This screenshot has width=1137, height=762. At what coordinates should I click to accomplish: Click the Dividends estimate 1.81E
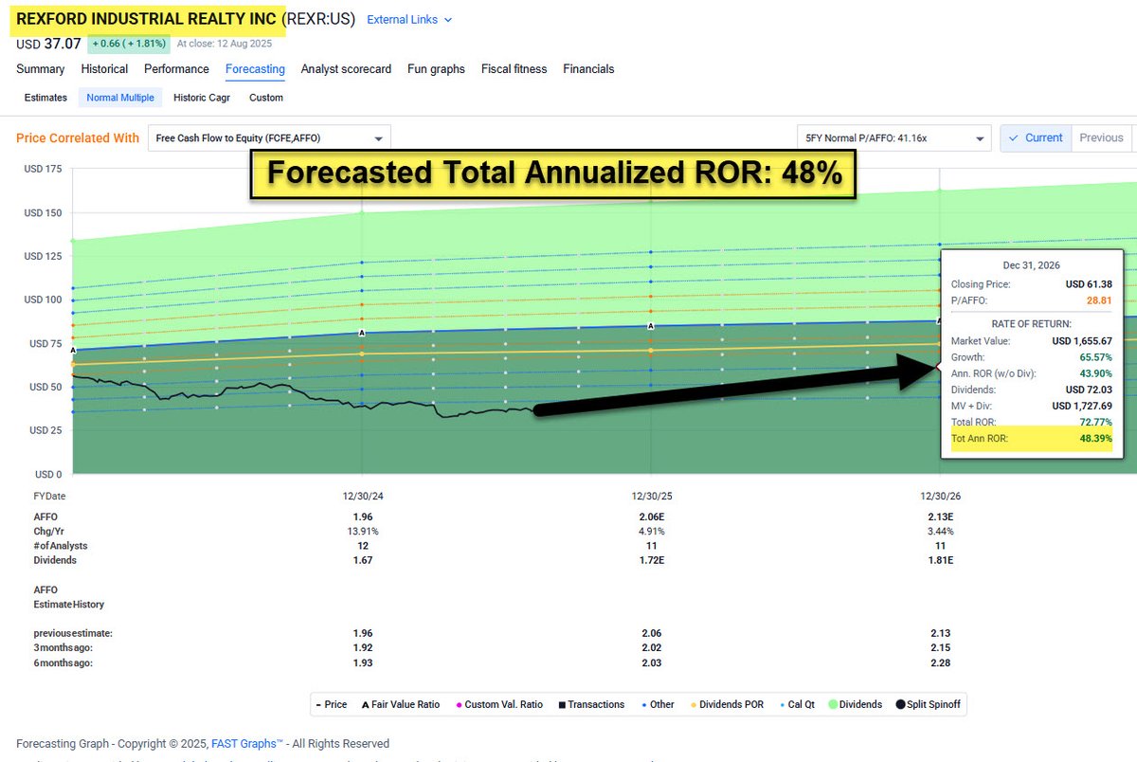pos(940,560)
